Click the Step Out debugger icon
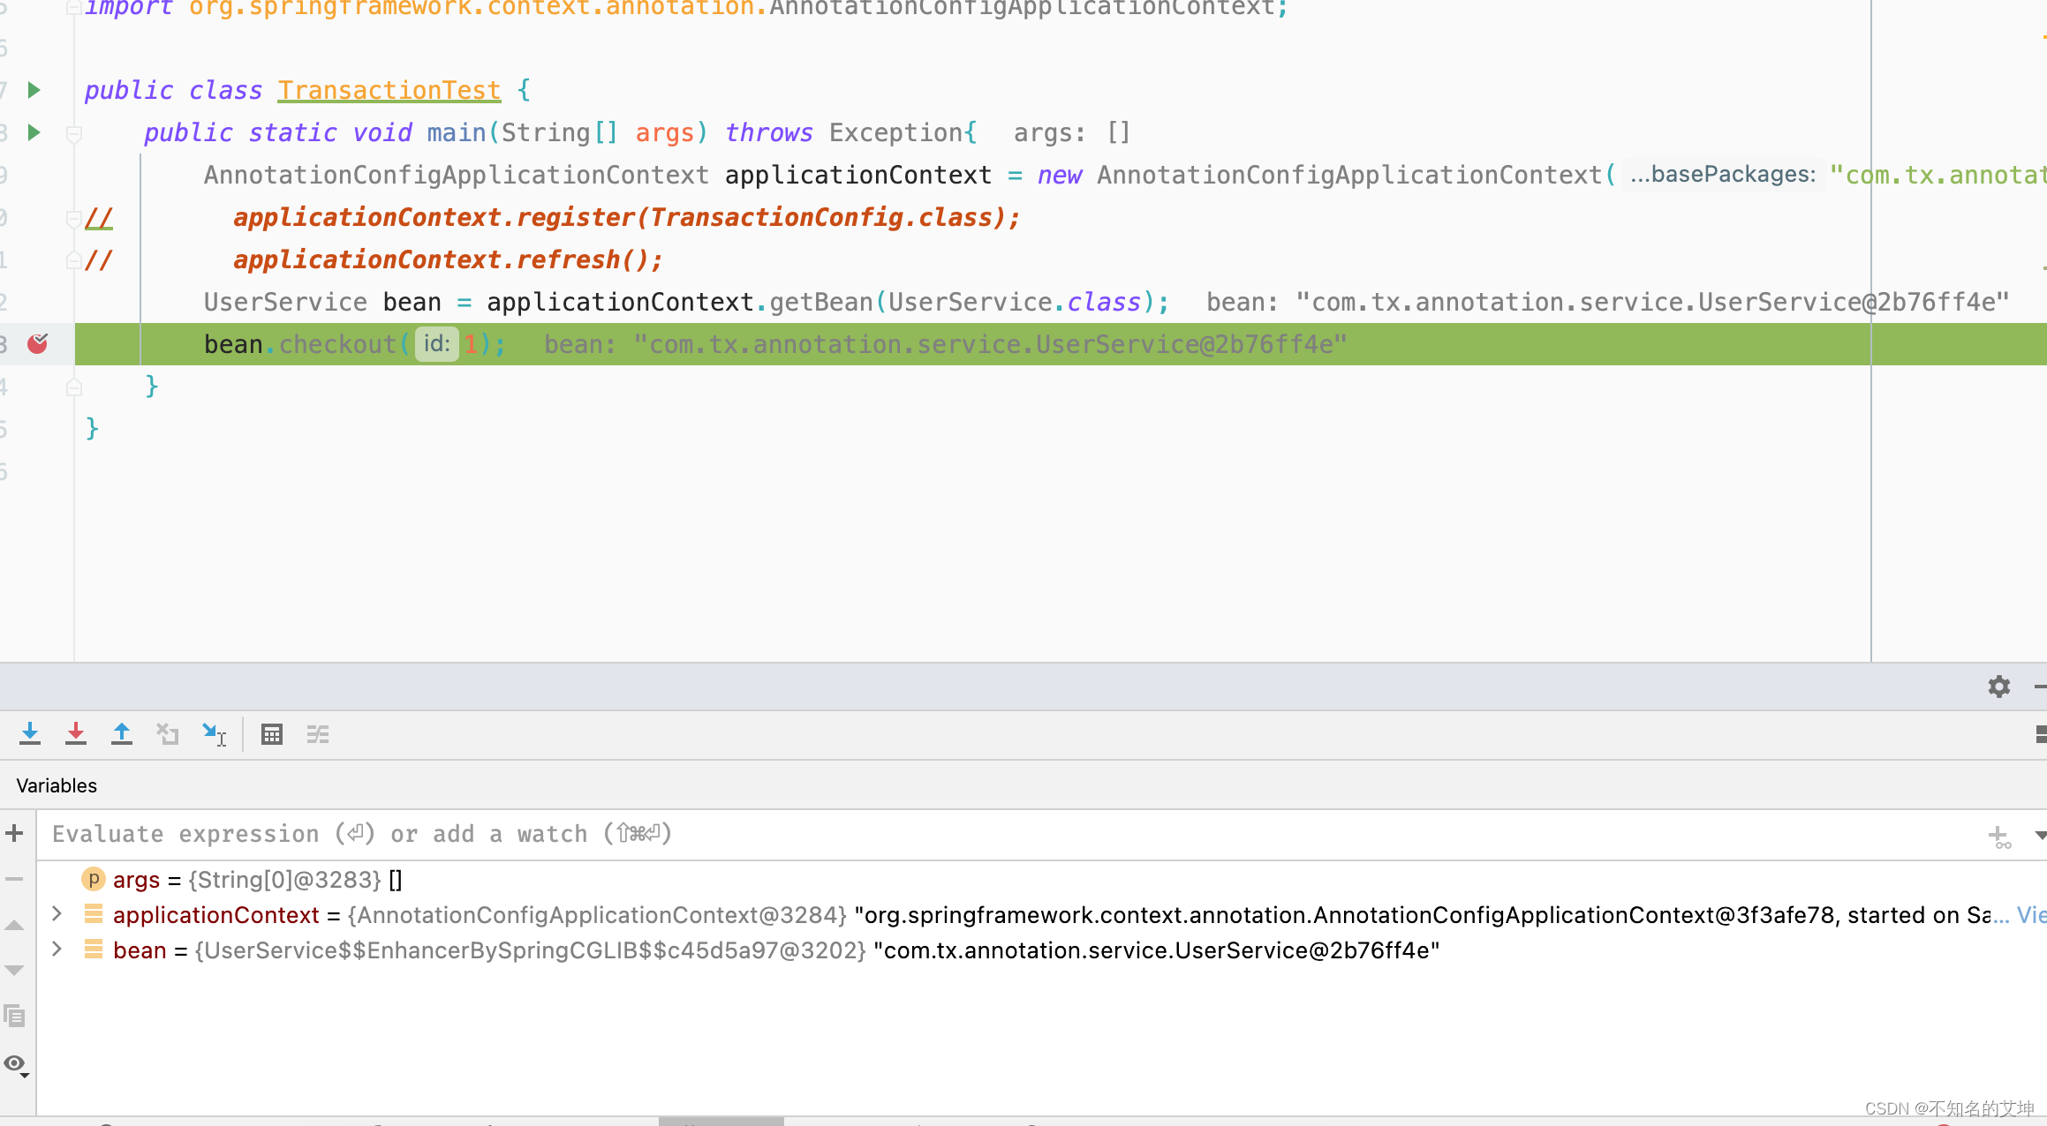 (122, 734)
